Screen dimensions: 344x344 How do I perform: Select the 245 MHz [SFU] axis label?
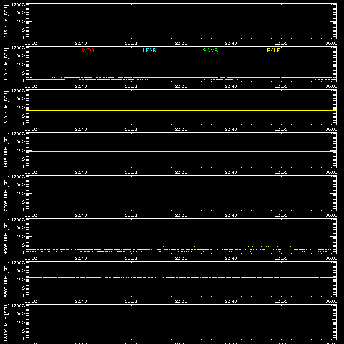[x=6, y=21]
